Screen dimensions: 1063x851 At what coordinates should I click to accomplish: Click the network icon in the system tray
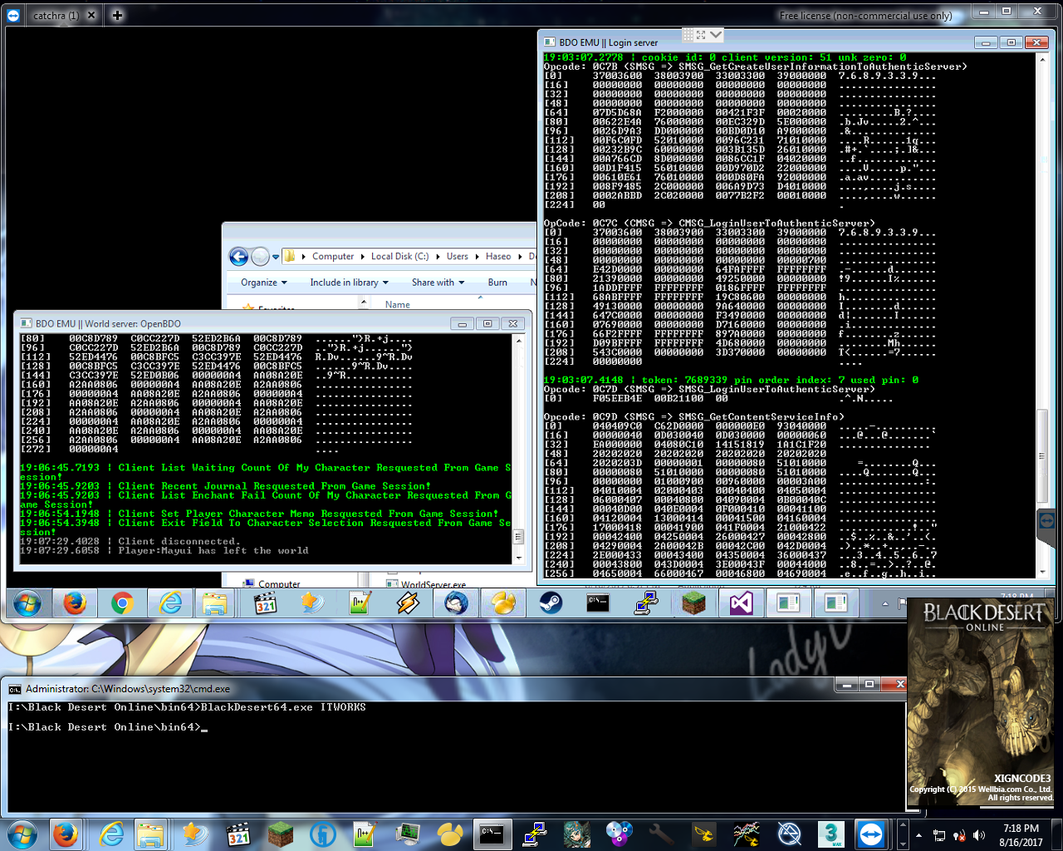939,835
